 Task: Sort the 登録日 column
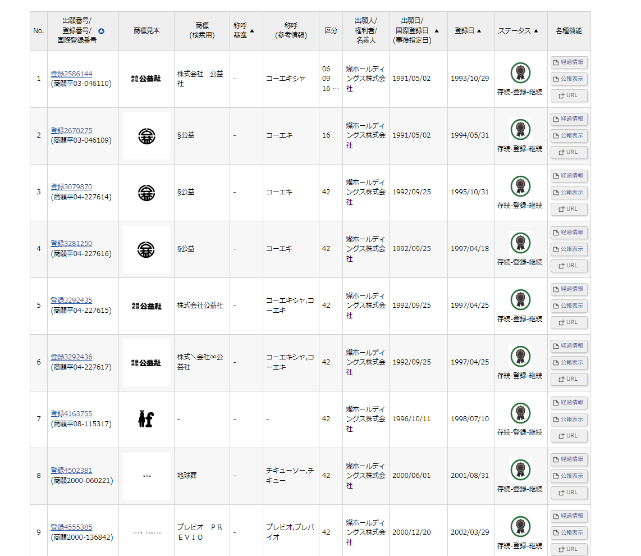(479, 31)
